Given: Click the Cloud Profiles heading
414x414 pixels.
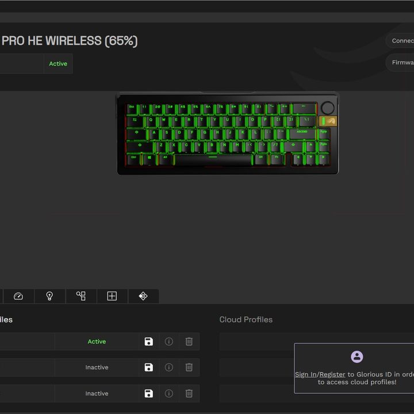Looking at the screenshot, I should (x=246, y=320).
